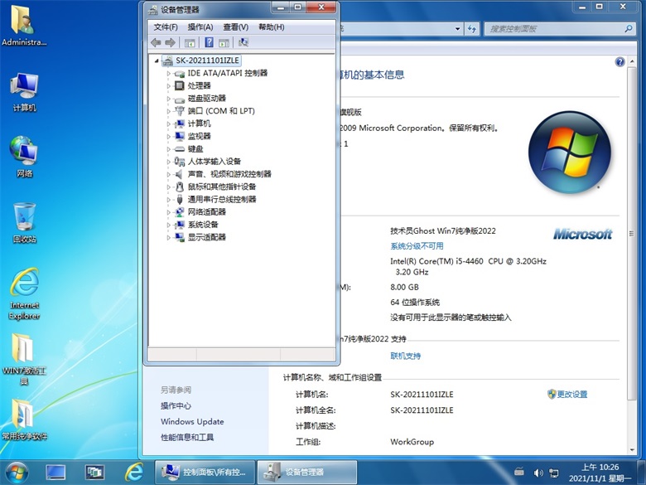This screenshot has width=646, height=485.
Task: Click the 网络 desktop icon
Action: [25, 156]
